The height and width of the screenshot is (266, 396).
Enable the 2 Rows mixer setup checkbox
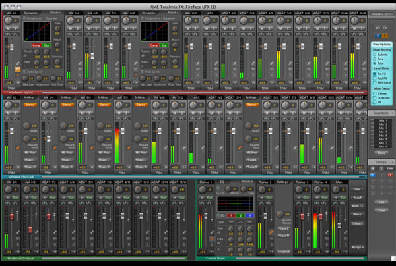pyautogui.click(x=375, y=93)
